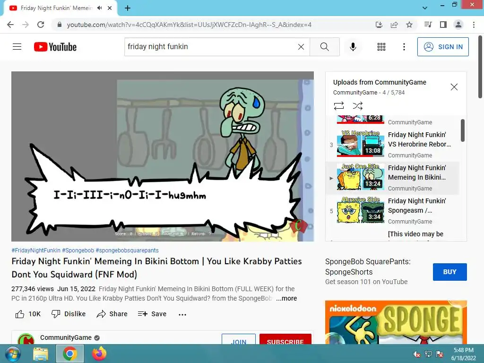
Task: Open a new browser tab
Action: tap(128, 8)
